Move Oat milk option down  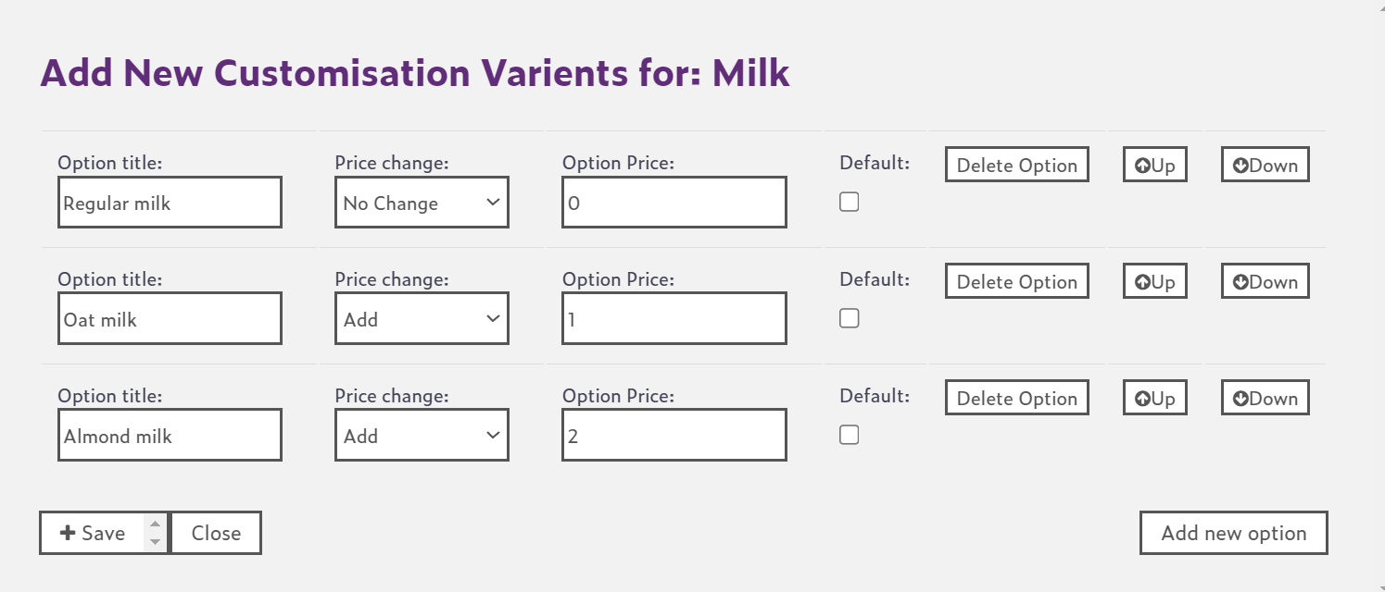coord(1265,282)
